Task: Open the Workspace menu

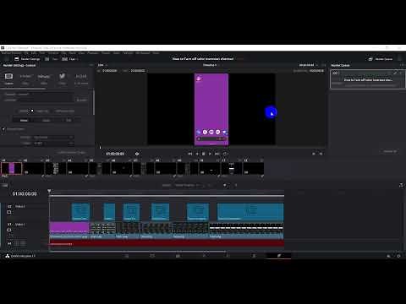Action: coord(143,52)
